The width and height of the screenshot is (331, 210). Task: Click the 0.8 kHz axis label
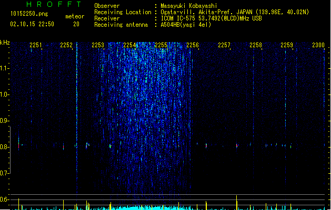pyautogui.click(x=4, y=147)
